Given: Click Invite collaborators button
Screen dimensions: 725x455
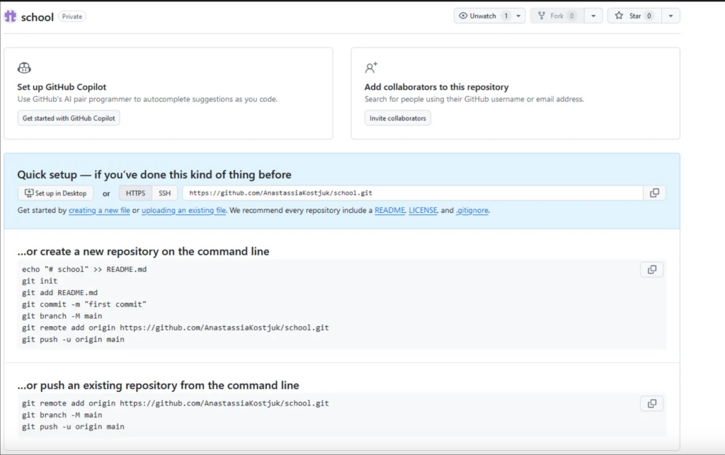Looking at the screenshot, I should pyautogui.click(x=398, y=118).
